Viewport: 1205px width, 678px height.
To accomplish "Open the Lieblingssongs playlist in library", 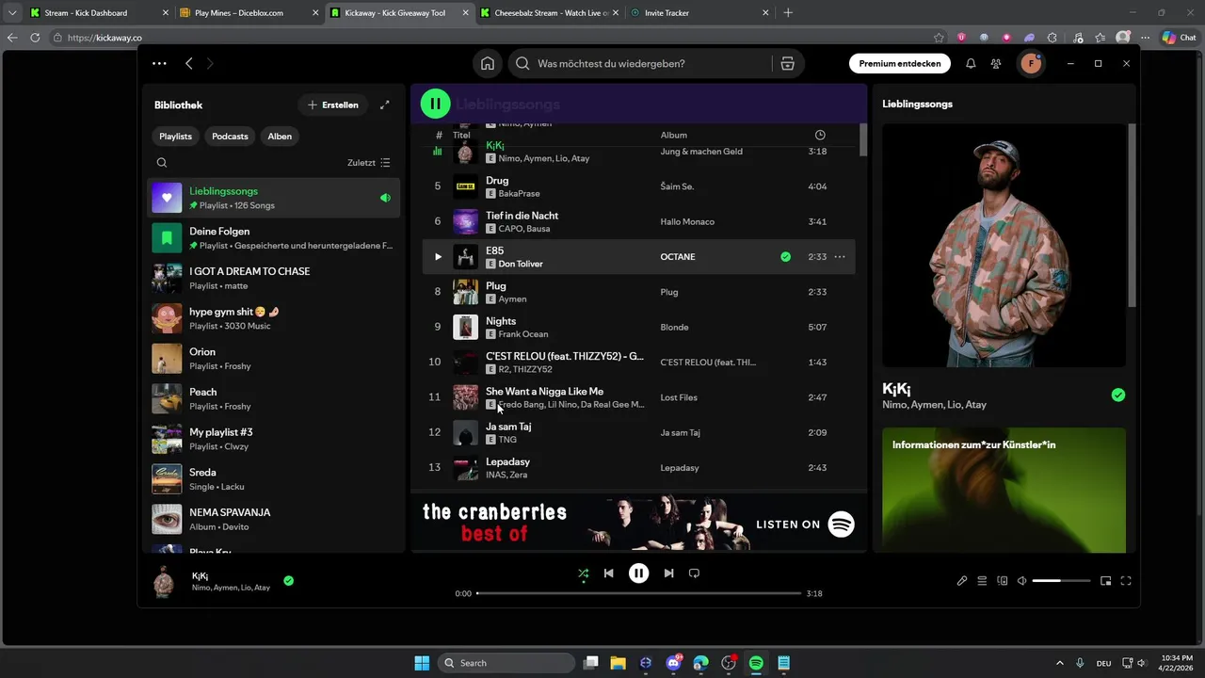I will pos(273,198).
